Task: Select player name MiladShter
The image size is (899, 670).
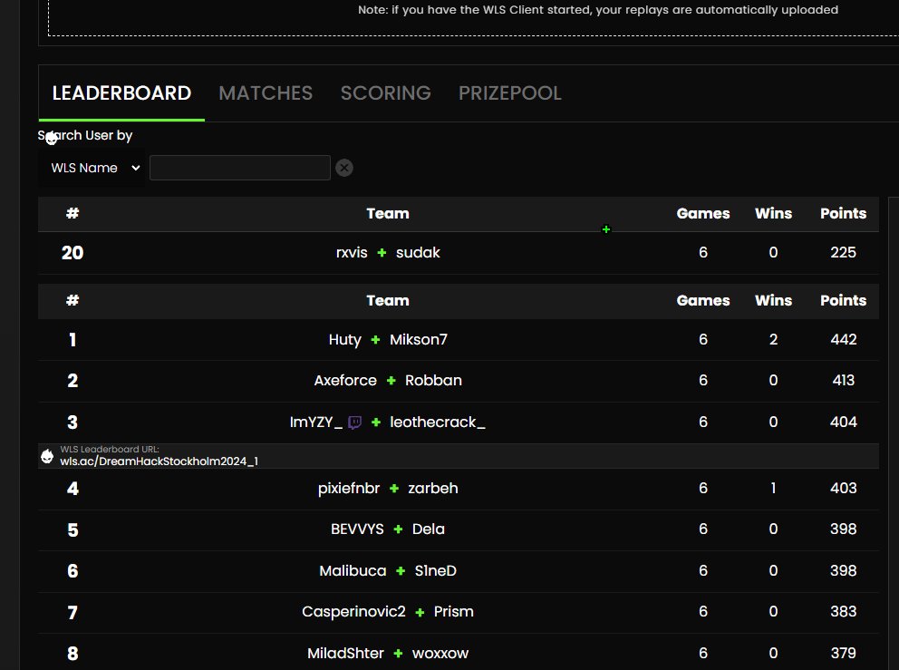Action: [x=345, y=654]
